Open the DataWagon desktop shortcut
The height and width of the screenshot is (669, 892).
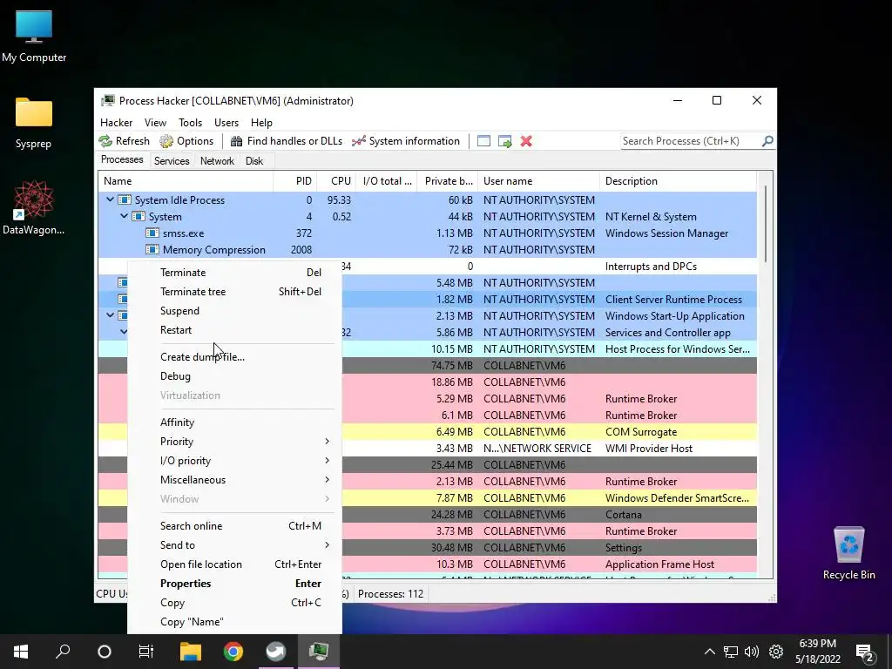(34, 207)
